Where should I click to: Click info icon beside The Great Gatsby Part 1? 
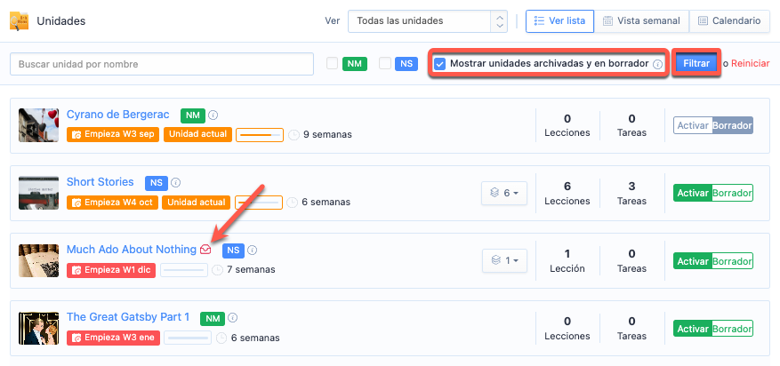(233, 318)
